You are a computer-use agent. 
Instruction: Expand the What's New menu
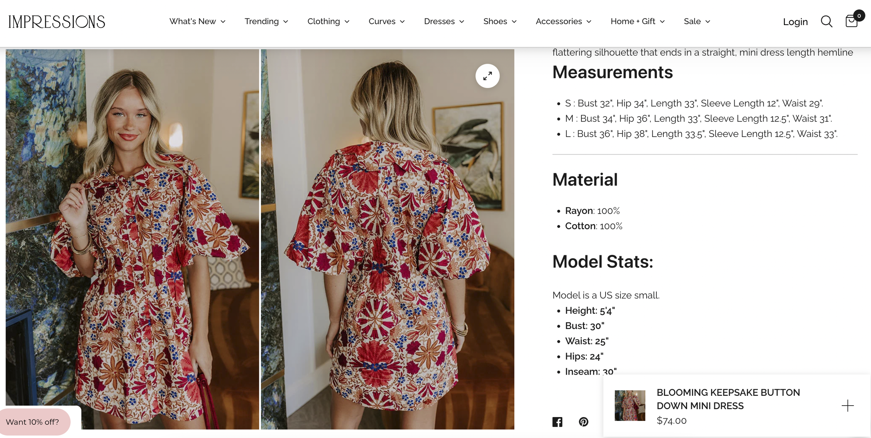(x=198, y=21)
